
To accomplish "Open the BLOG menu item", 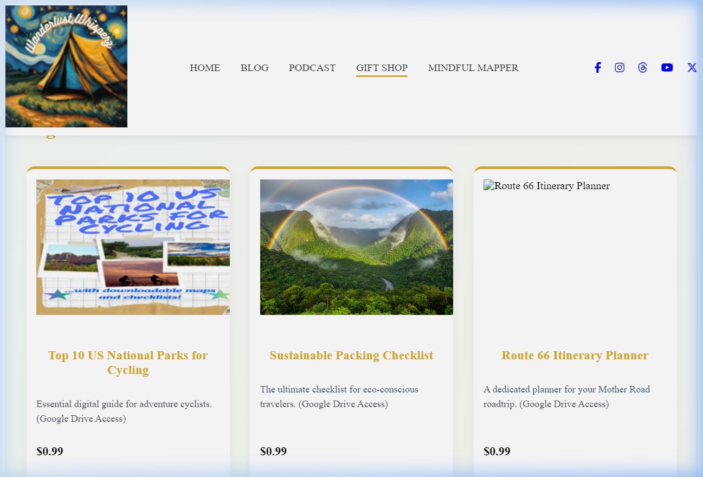I will point(255,68).
